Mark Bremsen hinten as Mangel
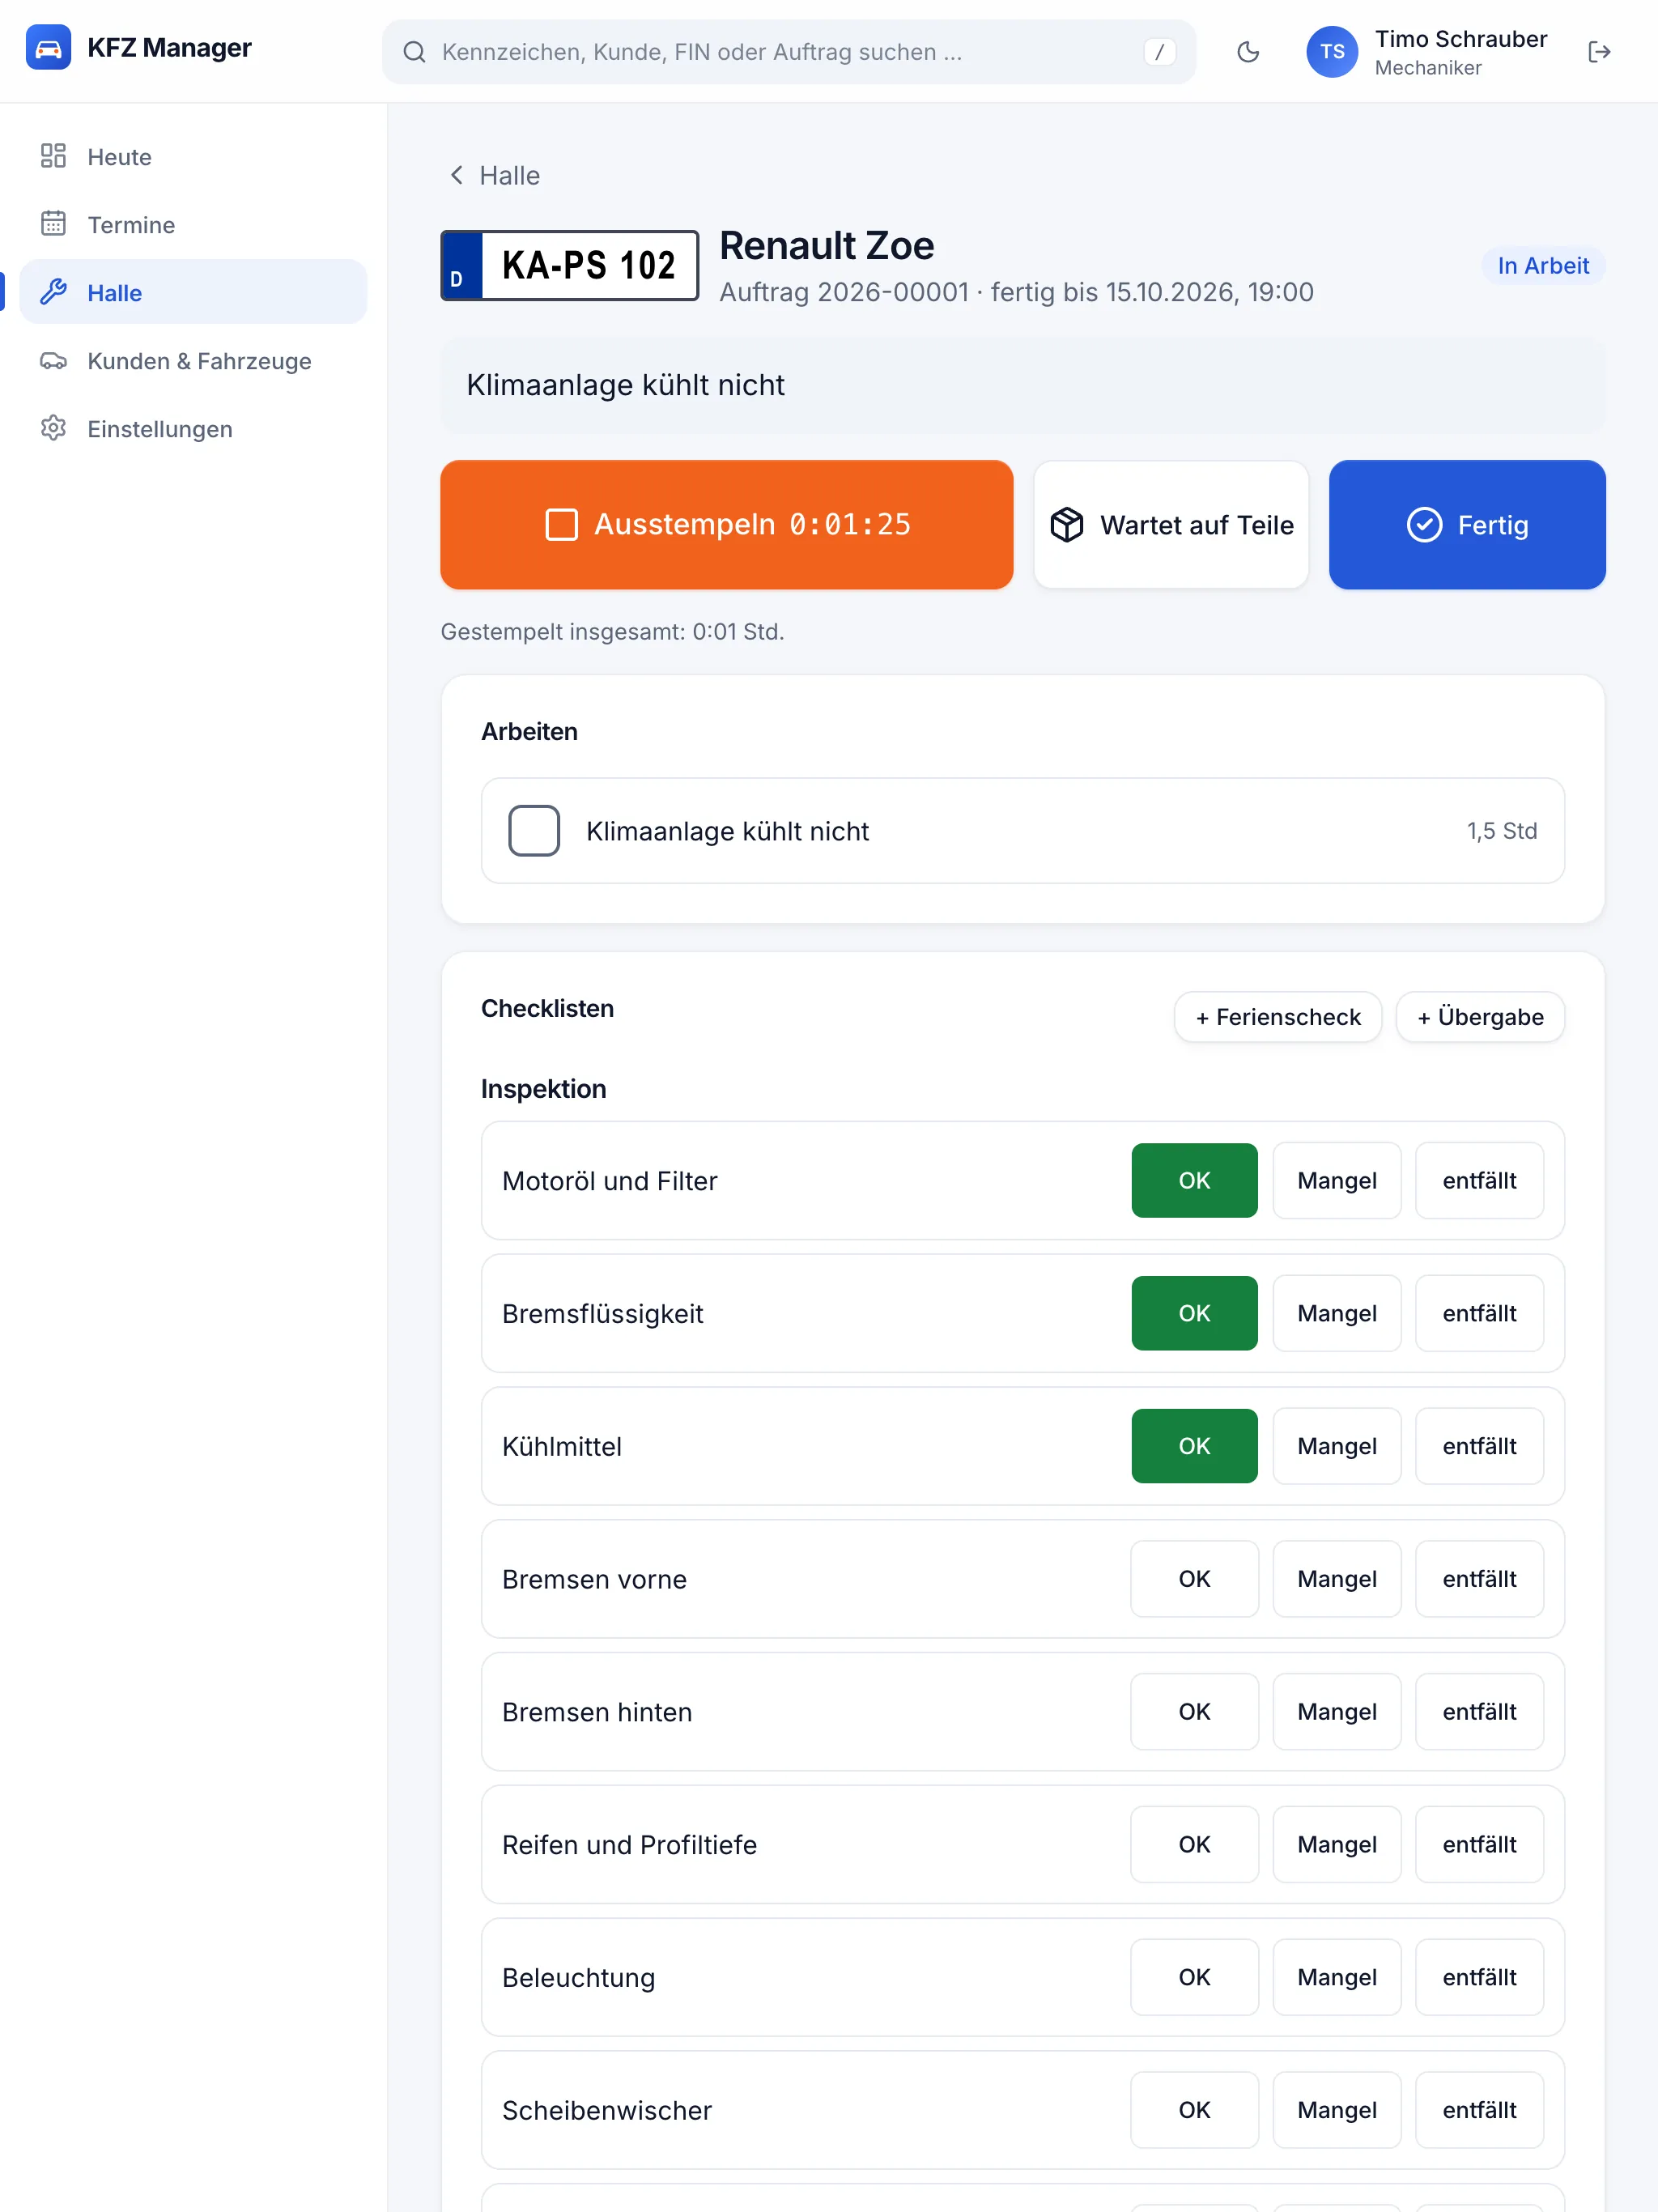Viewport: 1658px width, 2212px height. tap(1337, 1713)
